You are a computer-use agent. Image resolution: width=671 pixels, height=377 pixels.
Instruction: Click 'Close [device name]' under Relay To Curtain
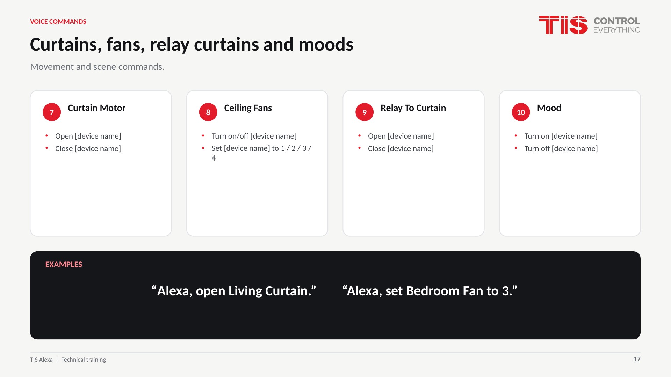[401, 149]
